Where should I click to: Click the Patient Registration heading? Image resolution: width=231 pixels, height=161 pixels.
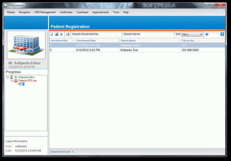(x=70, y=27)
